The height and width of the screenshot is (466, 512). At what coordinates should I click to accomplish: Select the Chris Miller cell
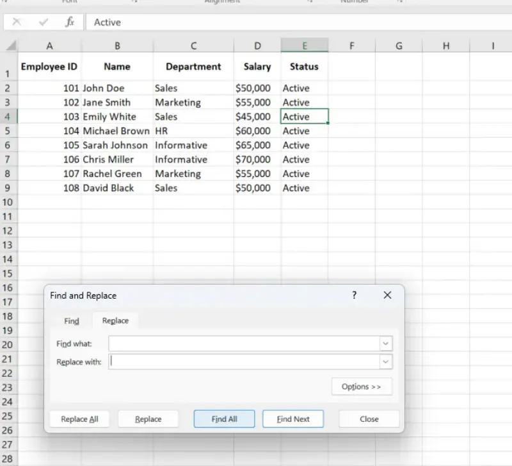point(117,160)
